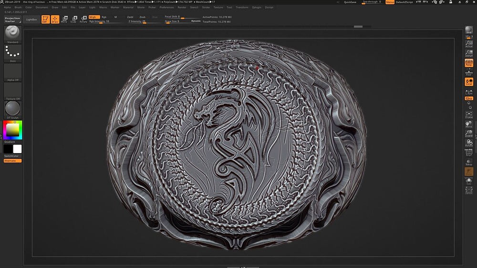Click the Move canvas hand icon
The width and height of the screenshot is (477, 268).
pyautogui.click(x=469, y=124)
